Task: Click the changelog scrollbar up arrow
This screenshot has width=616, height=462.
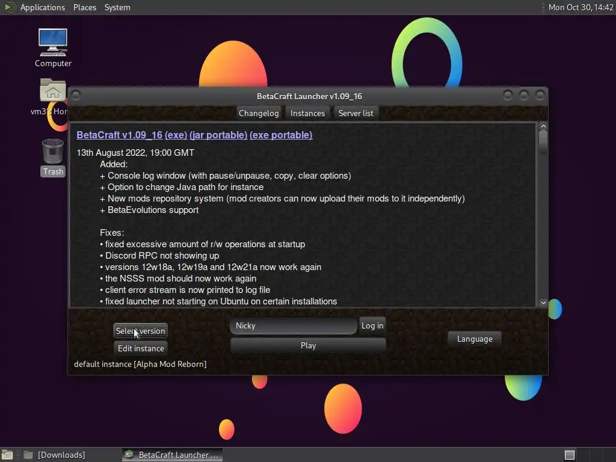Action: coord(543,126)
